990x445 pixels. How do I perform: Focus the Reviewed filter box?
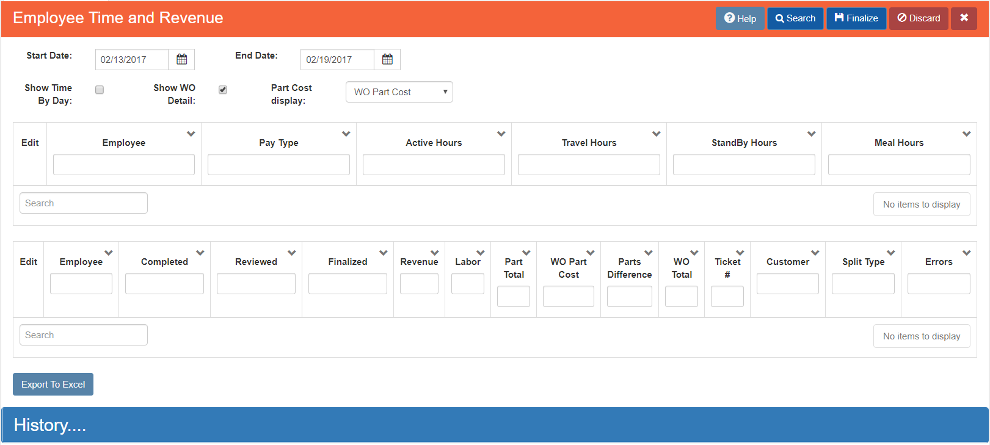[256, 283]
